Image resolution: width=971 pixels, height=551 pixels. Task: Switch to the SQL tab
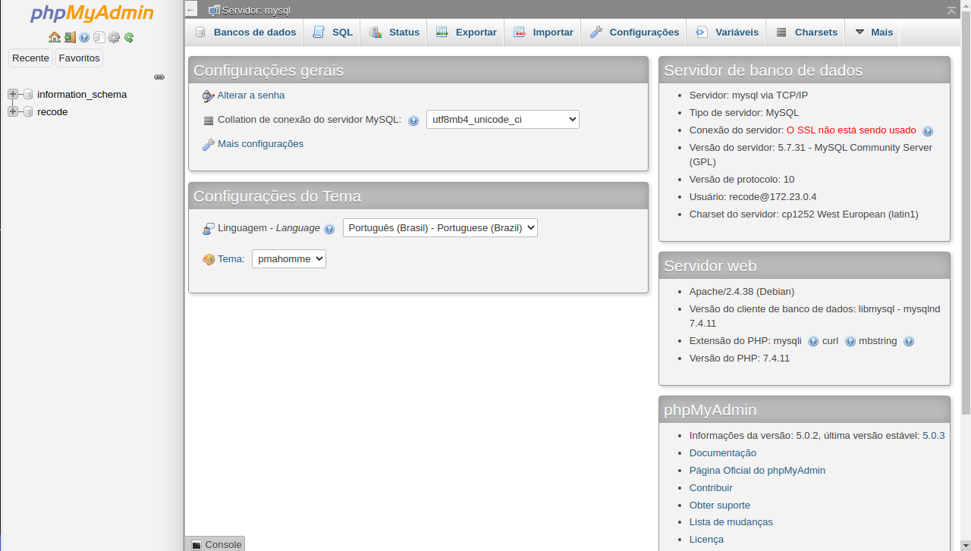click(332, 33)
